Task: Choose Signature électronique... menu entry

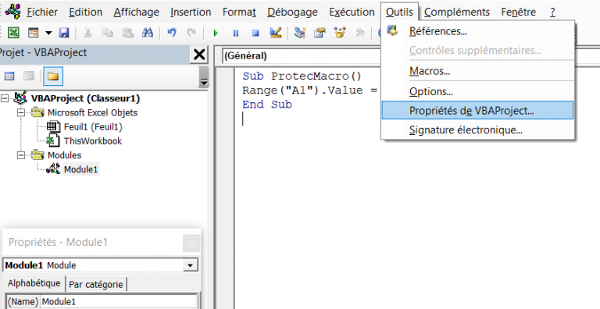Action: [477, 130]
